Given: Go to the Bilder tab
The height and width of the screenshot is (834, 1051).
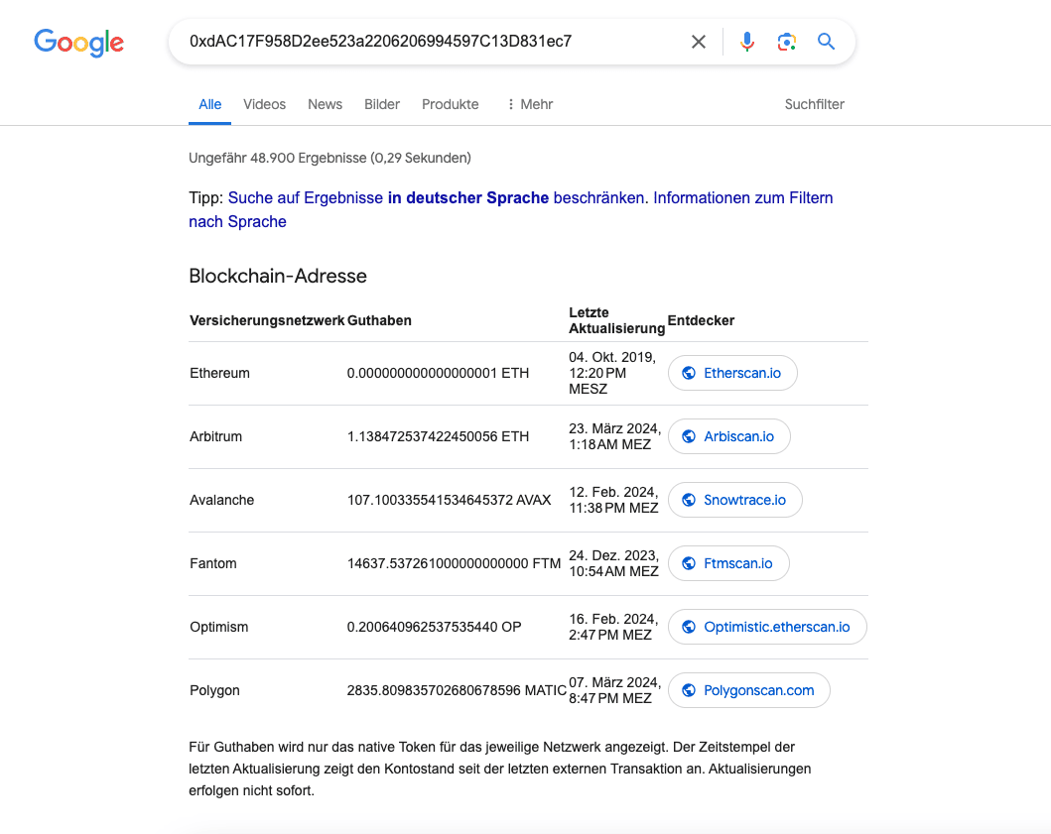Looking at the screenshot, I should click(x=382, y=104).
